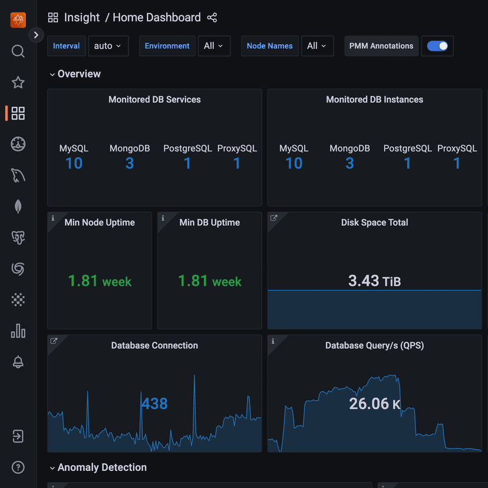Open the Environment All dropdown
488x488 pixels.
[214, 45]
